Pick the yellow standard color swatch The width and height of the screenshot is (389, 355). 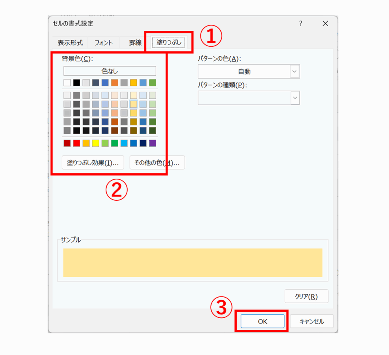tap(95, 143)
